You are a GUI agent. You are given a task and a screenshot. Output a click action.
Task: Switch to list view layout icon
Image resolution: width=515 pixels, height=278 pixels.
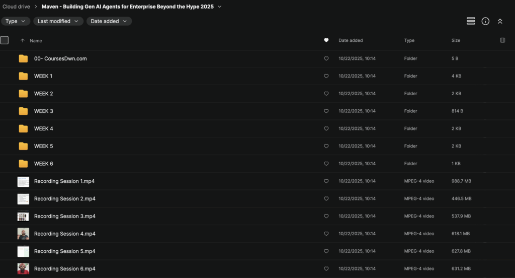471,21
